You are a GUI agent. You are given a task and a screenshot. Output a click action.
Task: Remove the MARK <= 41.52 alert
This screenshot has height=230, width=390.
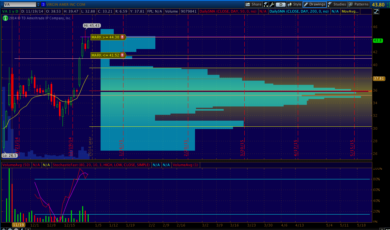tap(122, 55)
